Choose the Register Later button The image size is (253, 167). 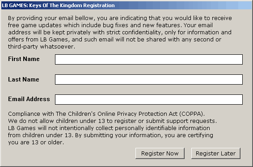(216, 153)
